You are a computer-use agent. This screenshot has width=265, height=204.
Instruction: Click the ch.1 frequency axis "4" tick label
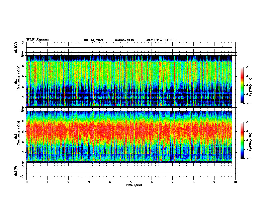click(x=23, y=87)
